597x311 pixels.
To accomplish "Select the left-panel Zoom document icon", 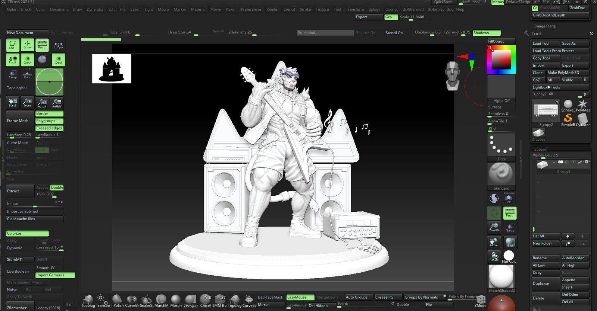I will [27, 103].
